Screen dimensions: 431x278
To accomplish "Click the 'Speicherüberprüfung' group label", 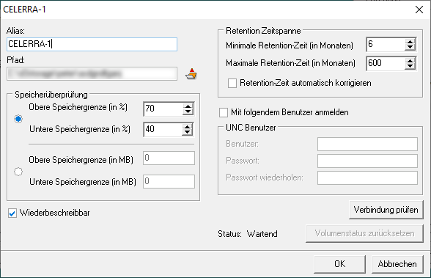I will point(51,95).
